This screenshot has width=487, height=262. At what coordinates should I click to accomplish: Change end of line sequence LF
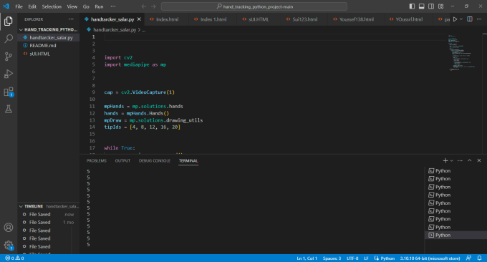366,258
